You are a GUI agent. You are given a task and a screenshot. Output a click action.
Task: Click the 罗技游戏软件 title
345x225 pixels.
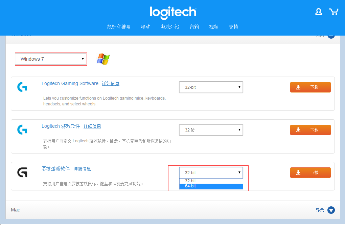coord(56,169)
